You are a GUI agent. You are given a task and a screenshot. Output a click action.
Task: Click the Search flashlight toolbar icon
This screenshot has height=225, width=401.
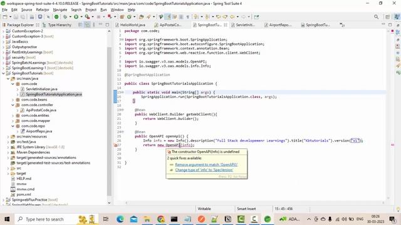coord(149,17)
